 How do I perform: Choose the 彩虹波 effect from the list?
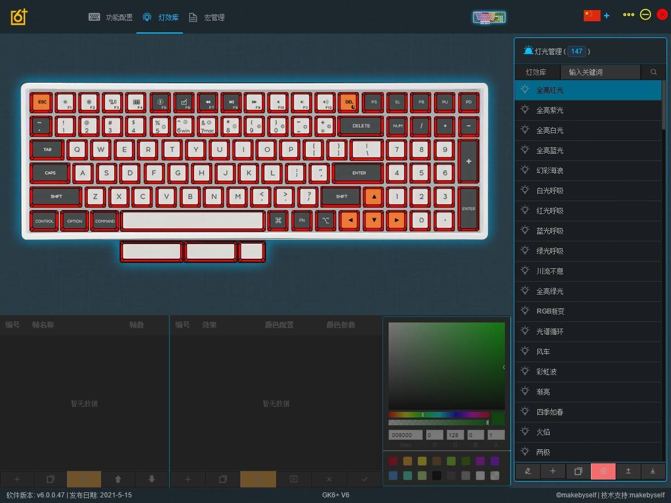coord(546,372)
